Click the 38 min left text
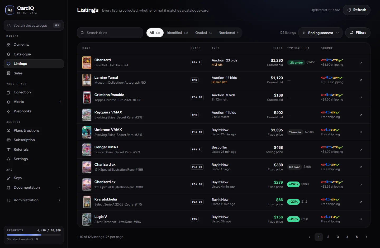Image resolution: width=380 pixels, height=248 pixels. coord(219,82)
